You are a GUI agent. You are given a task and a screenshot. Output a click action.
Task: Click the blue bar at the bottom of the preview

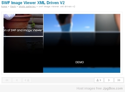click(82, 70)
